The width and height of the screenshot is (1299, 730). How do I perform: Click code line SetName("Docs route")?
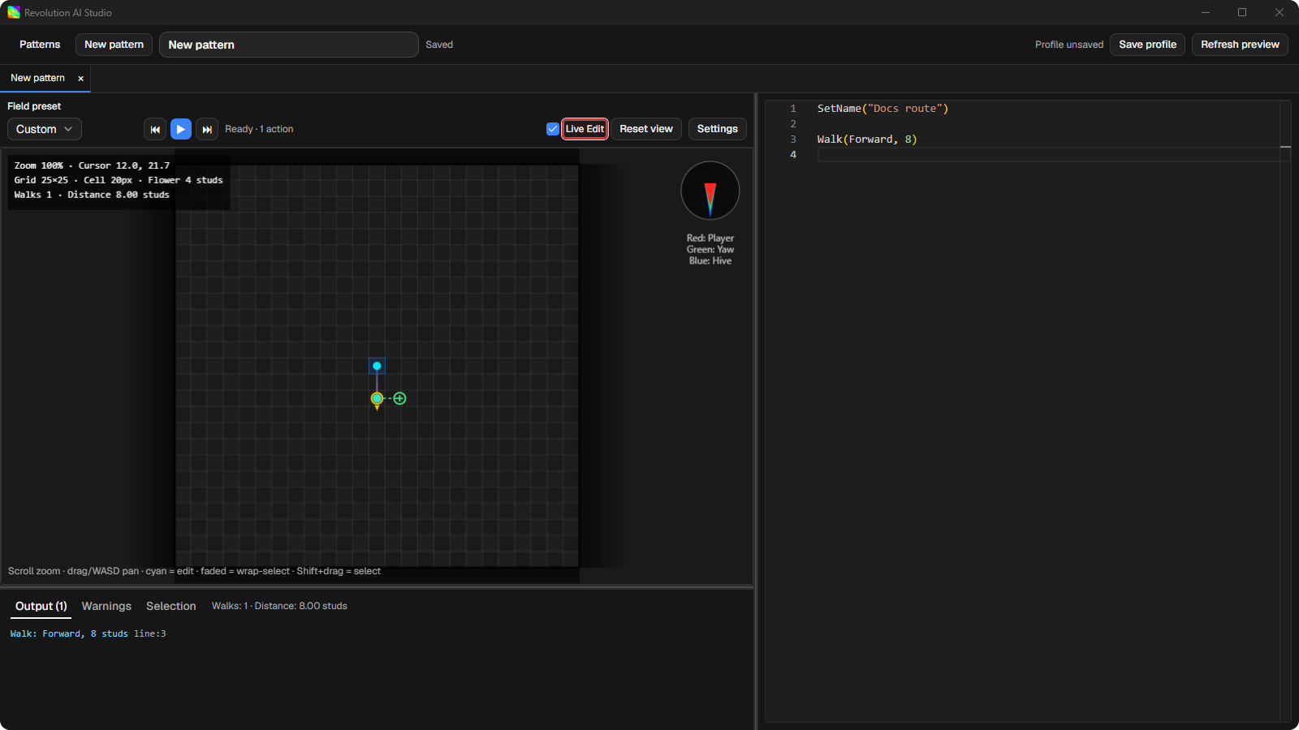coord(883,109)
